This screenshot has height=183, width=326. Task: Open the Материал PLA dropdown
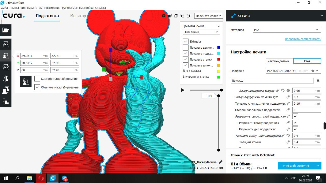click(287, 30)
